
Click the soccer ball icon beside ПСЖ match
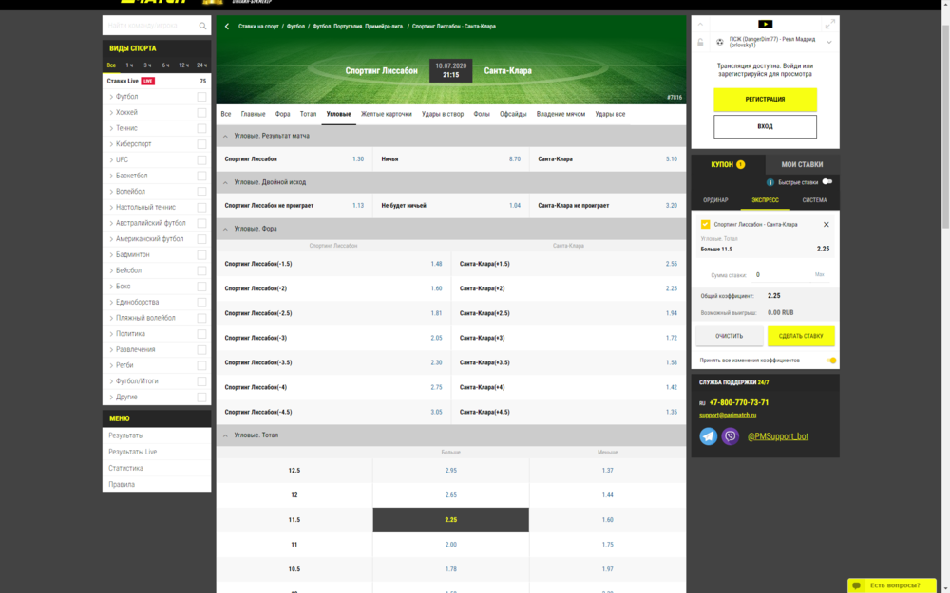720,43
